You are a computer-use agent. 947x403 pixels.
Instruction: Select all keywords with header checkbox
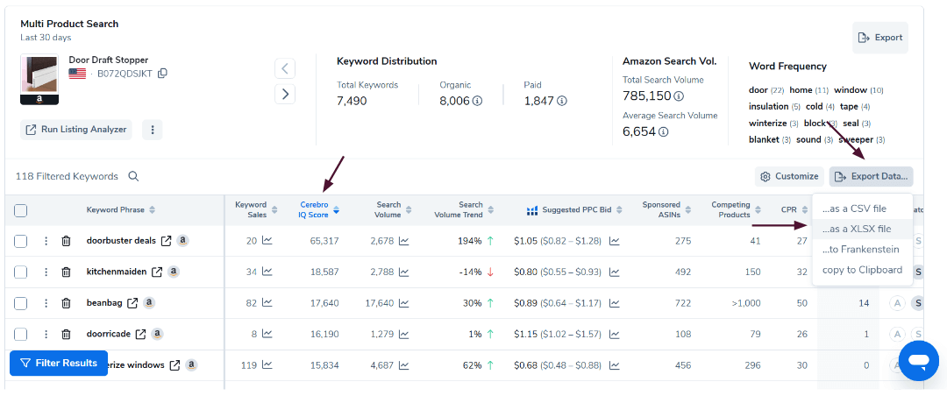[x=21, y=210]
